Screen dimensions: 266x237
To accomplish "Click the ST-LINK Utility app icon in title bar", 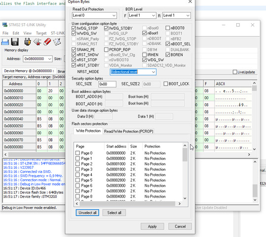I will [5, 25].
